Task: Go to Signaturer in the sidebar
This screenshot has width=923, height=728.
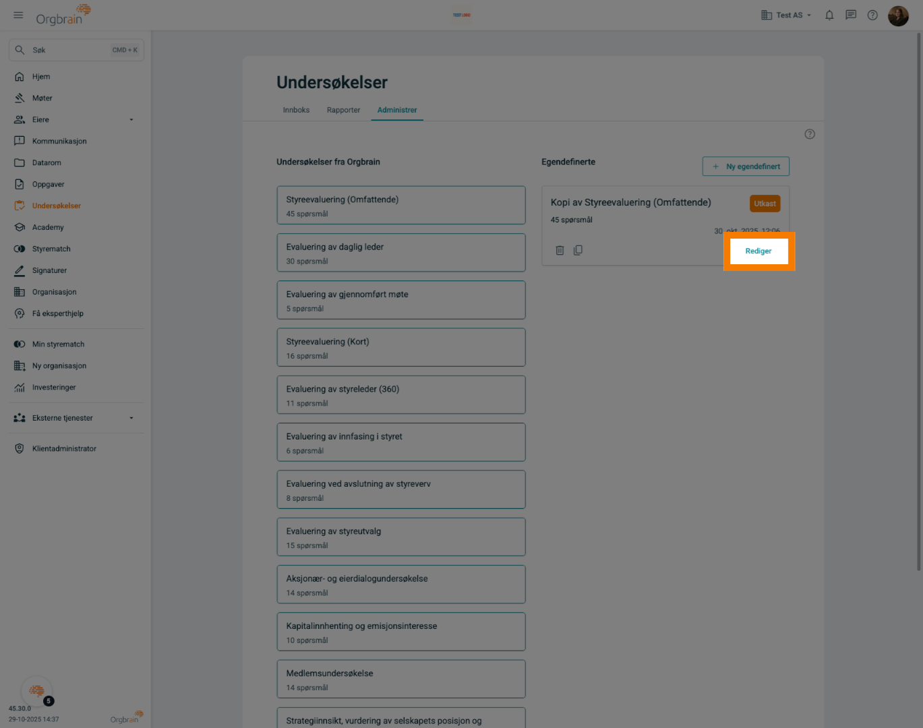Action: pos(49,270)
